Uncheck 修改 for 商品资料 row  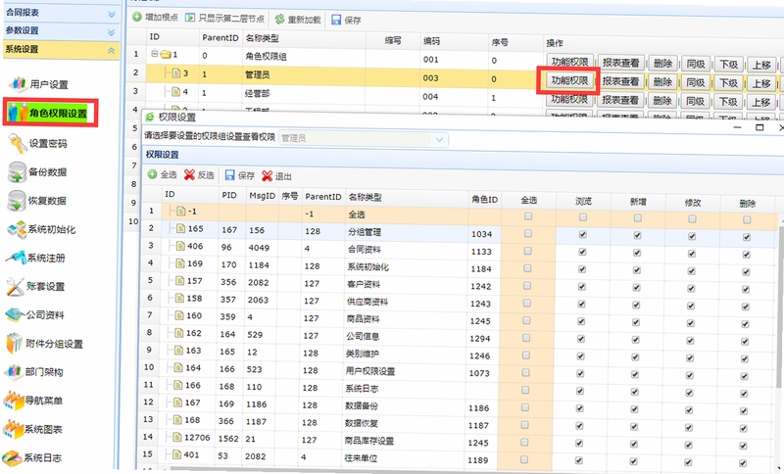pyautogui.click(x=691, y=323)
